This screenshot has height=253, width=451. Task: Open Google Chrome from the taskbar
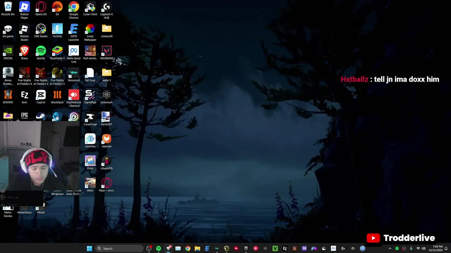tap(188, 248)
